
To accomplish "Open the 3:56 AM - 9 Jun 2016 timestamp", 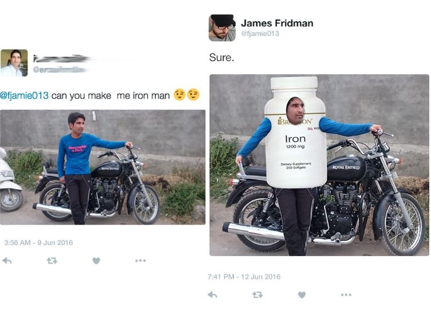I will point(38,243).
